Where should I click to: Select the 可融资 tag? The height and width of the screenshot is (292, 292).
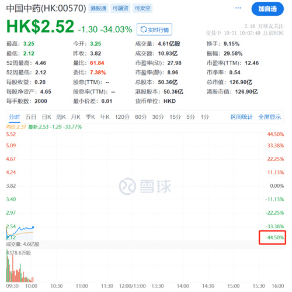[x=120, y=8]
